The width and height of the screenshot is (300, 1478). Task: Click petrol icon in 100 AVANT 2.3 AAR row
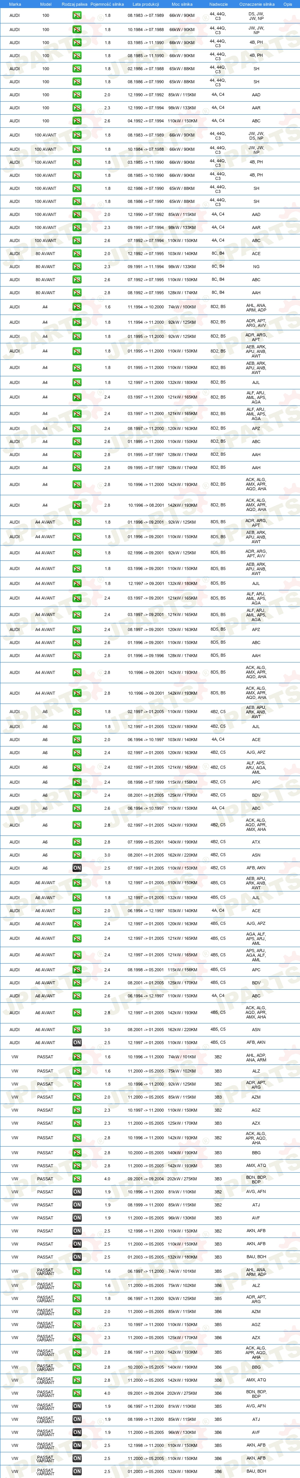coord(77,228)
